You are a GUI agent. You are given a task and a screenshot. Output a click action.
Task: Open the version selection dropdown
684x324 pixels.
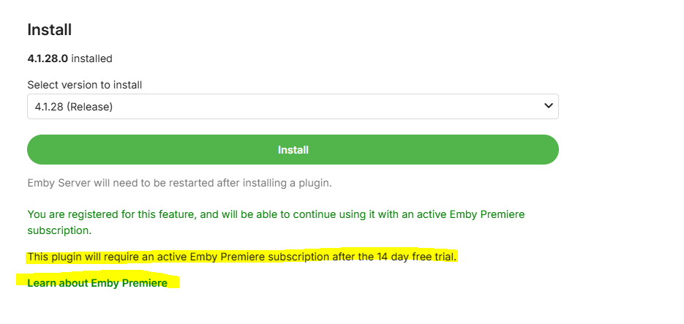point(293,106)
